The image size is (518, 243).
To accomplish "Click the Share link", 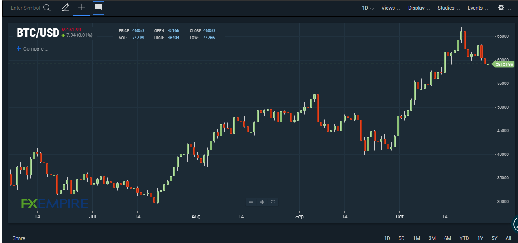I will (19, 238).
